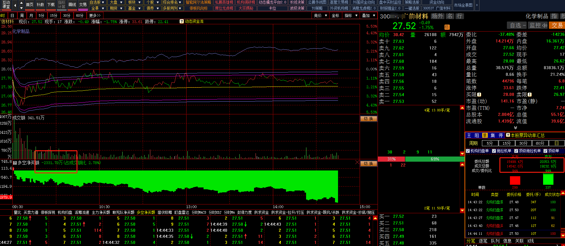Click the 切换 switch button for volume panel
The height and width of the screenshot is (246, 565).
[368, 119]
